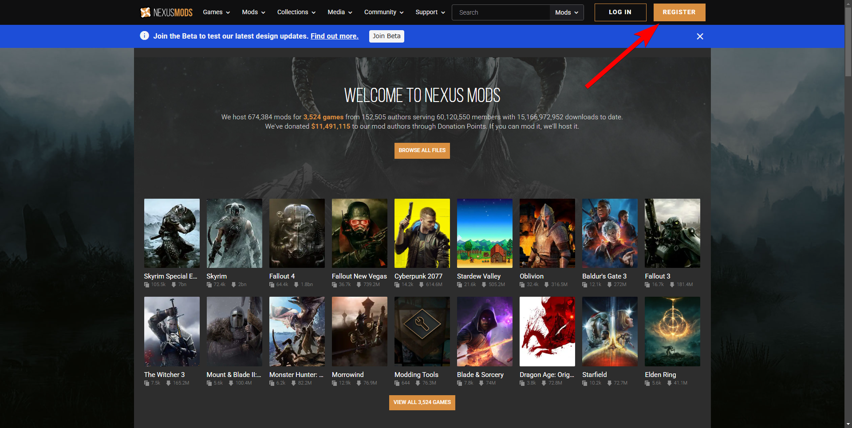Viewport: 852px width, 428px height.
Task: Click the info icon in beta banner
Action: click(144, 35)
